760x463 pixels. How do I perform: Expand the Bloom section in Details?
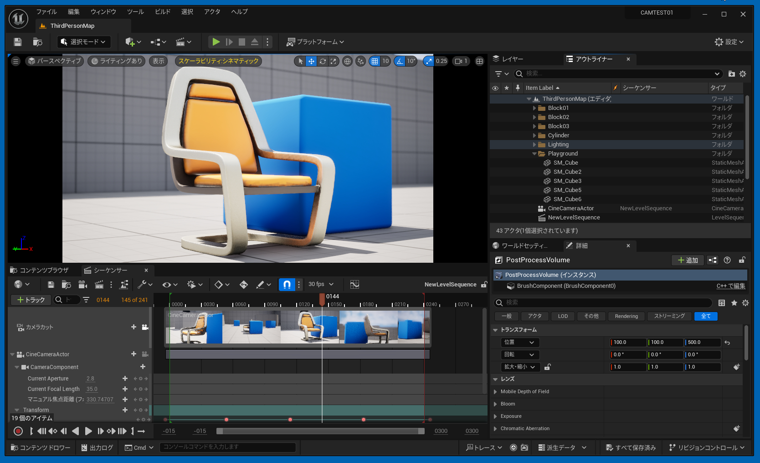(x=495, y=404)
